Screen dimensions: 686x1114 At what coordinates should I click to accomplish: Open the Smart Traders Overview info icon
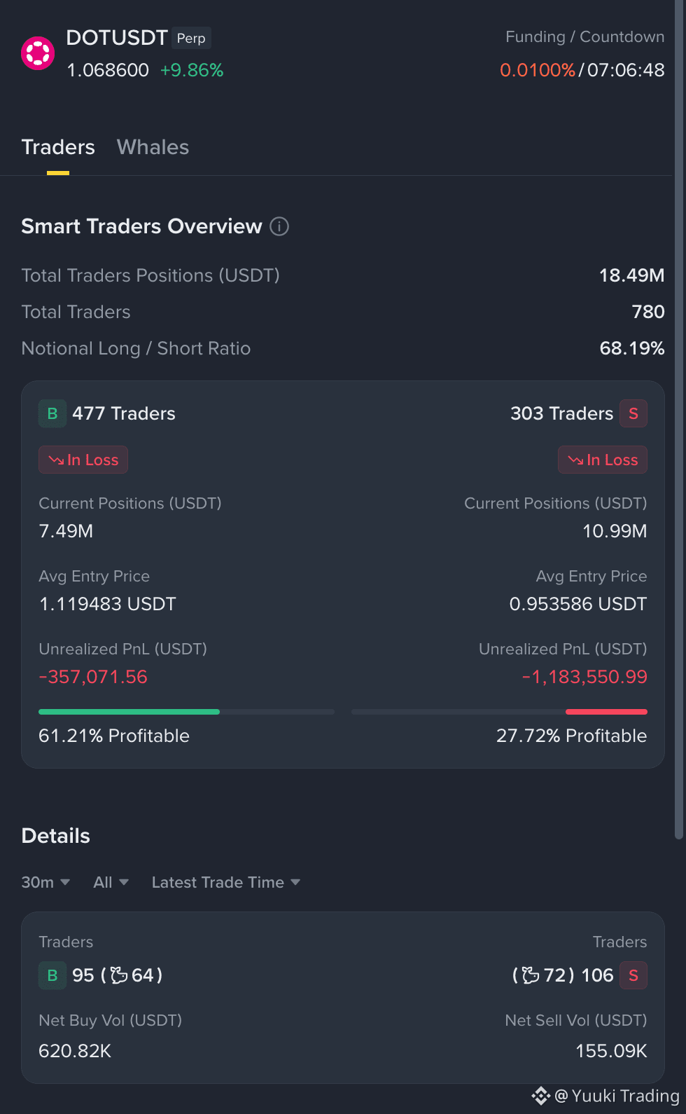(279, 226)
